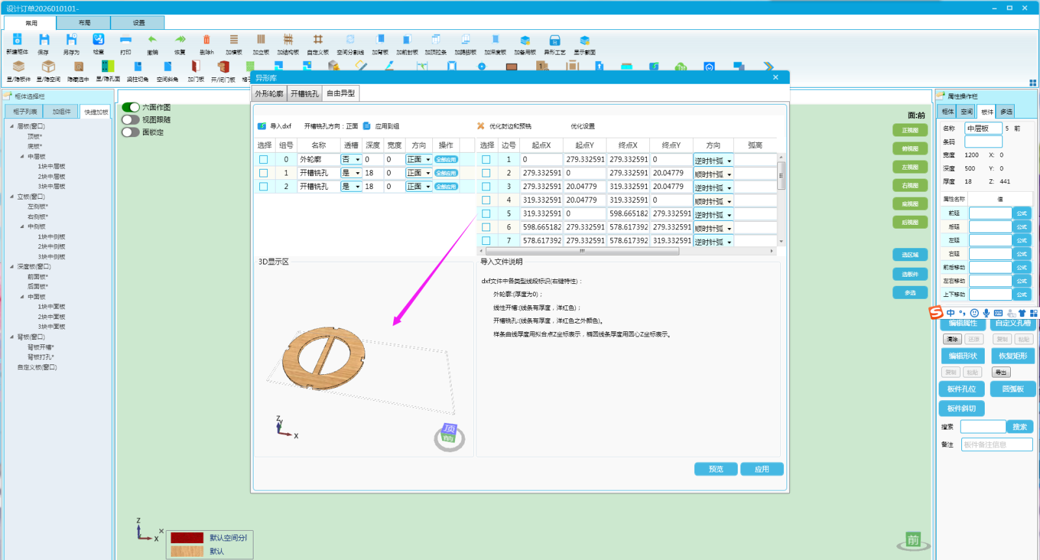Screen dimensions: 1040x560
Task: Open 异形工艺 toolbar icon
Action: [x=554, y=40]
